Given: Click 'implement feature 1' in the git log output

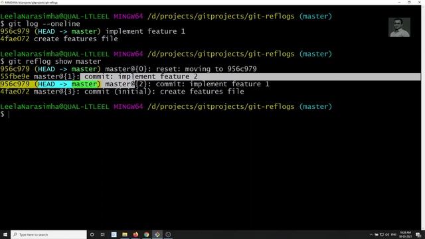Looking at the screenshot, I should tap(145, 31).
